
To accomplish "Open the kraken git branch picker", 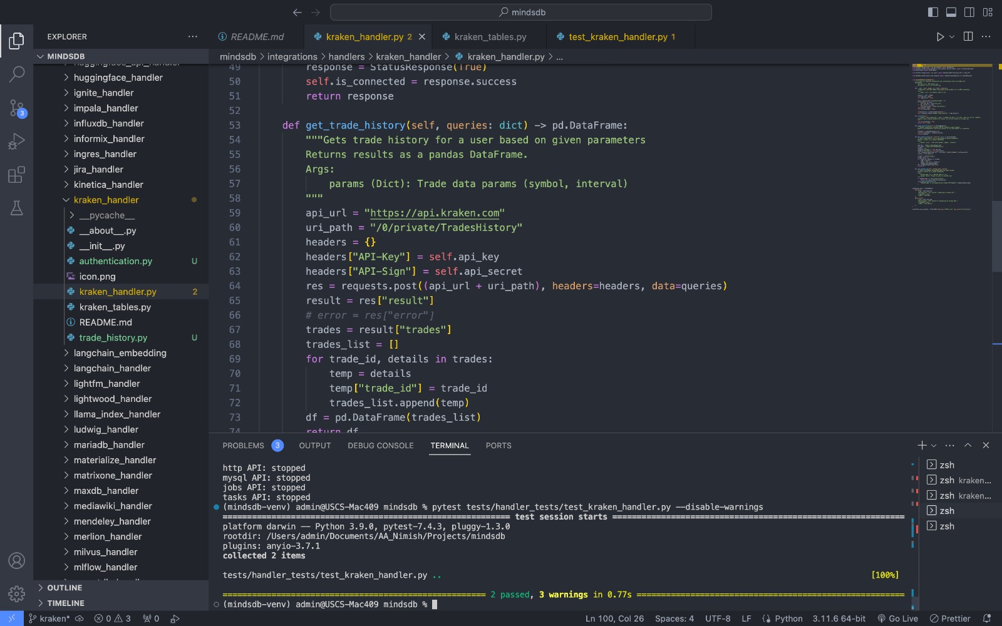I will point(50,618).
